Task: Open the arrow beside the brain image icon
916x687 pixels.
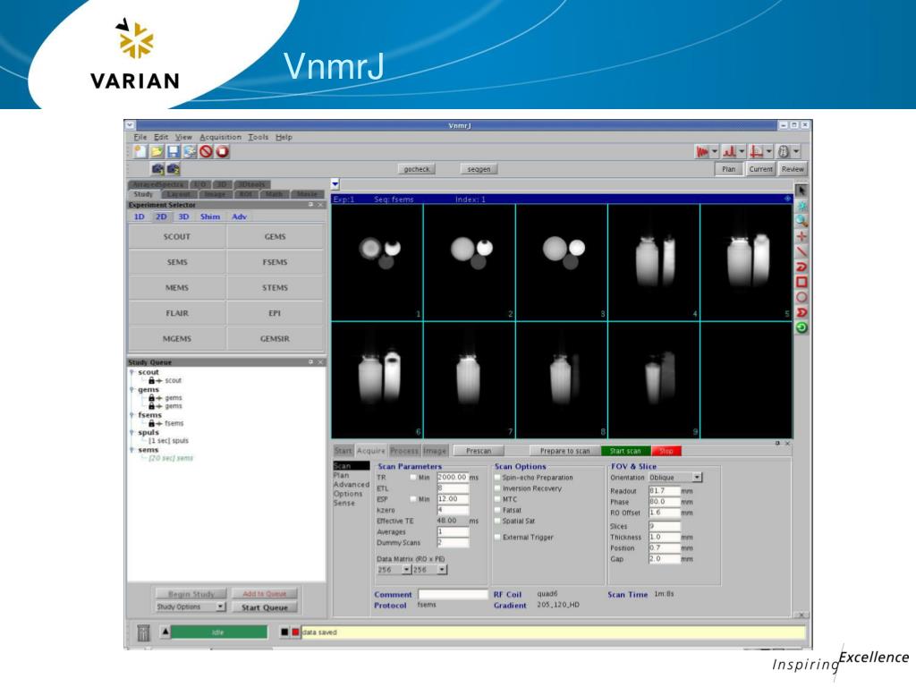Action: pos(796,152)
